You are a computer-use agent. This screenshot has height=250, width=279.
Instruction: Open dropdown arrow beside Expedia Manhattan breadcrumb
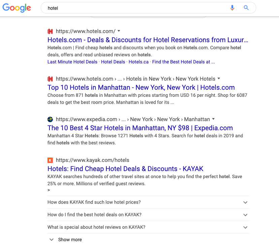coord(213,119)
